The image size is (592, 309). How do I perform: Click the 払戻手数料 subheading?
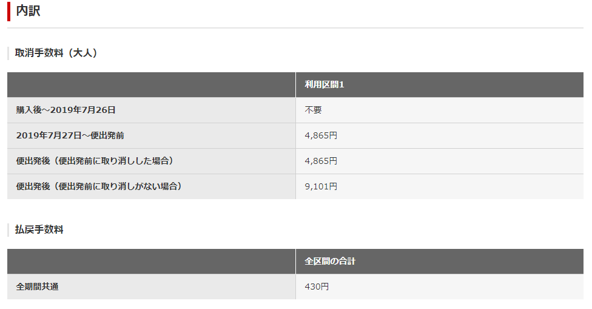(x=39, y=229)
